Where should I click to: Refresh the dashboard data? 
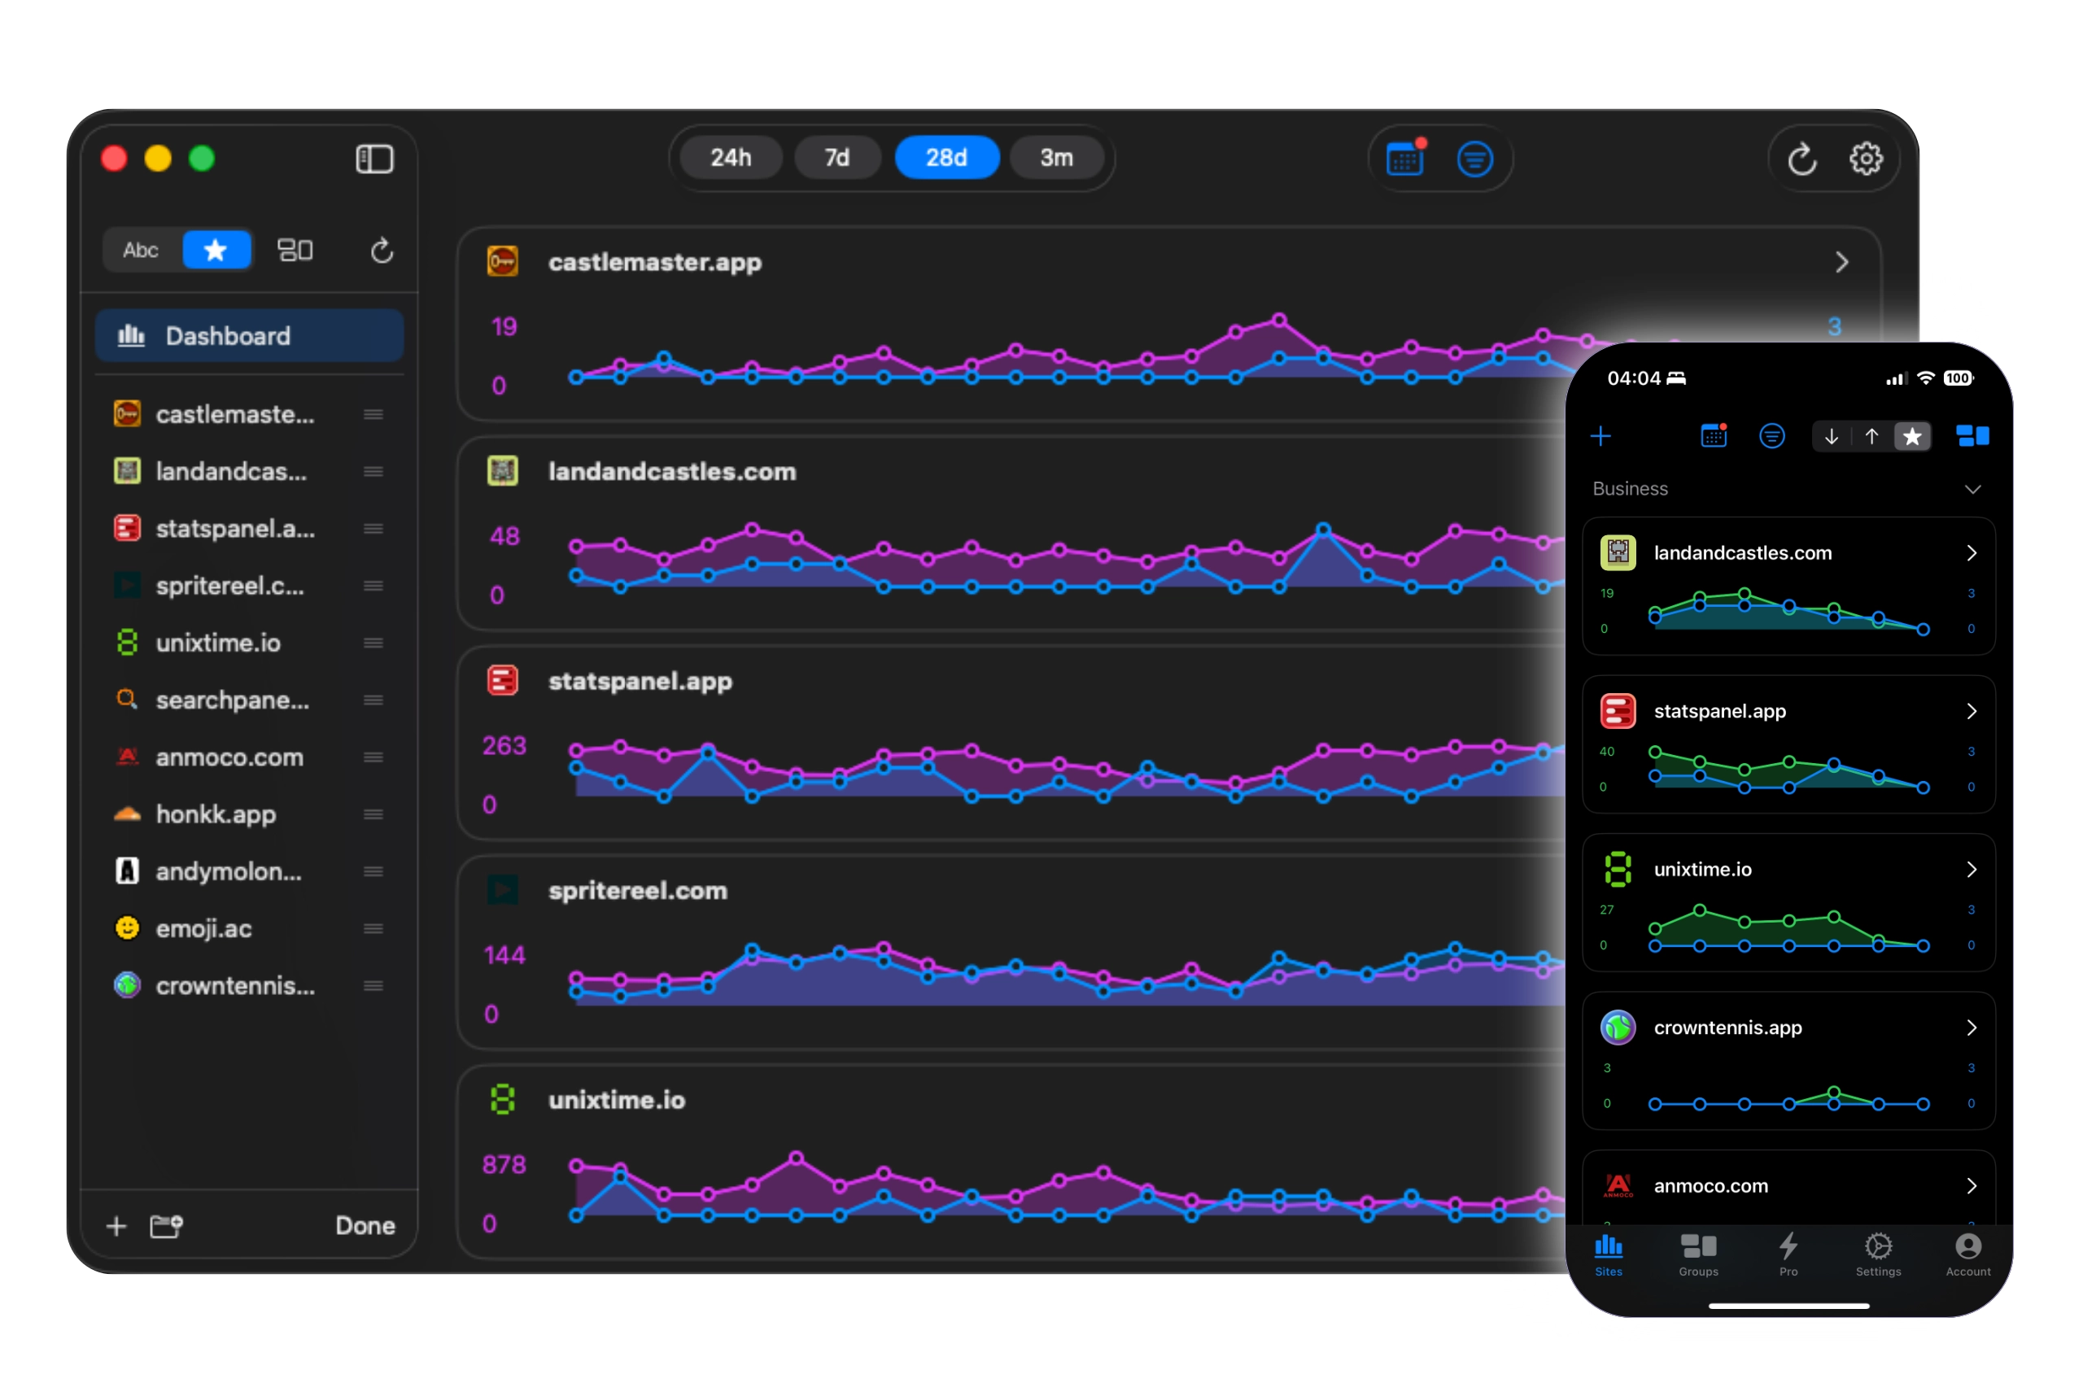(1802, 159)
